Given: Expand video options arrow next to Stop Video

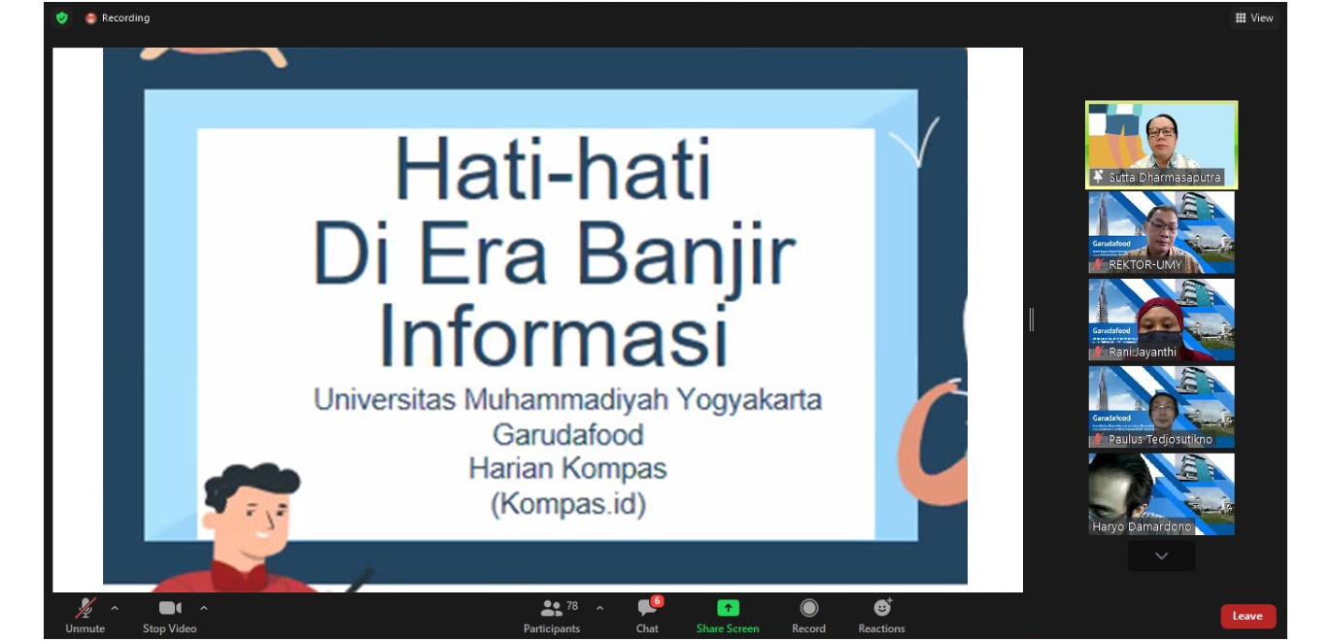Looking at the screenshot, I should pyautogui.click(x=203, y=608).
